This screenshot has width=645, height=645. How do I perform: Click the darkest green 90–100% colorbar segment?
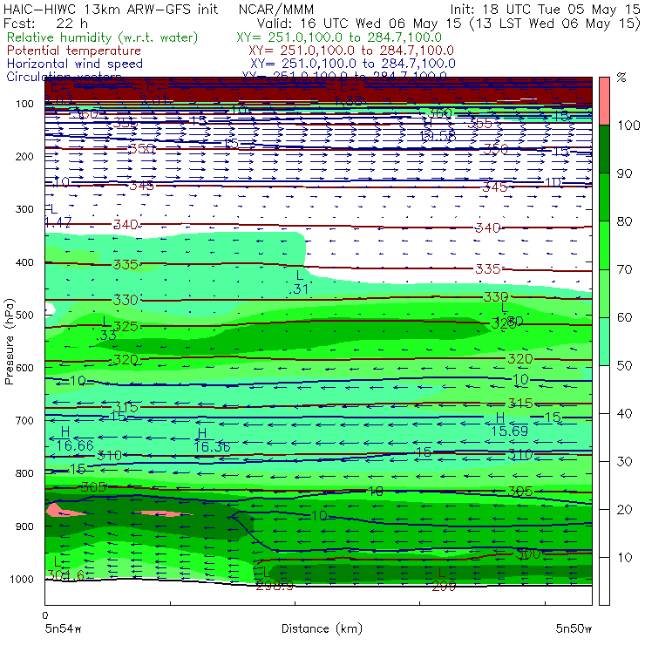[604, 149]
